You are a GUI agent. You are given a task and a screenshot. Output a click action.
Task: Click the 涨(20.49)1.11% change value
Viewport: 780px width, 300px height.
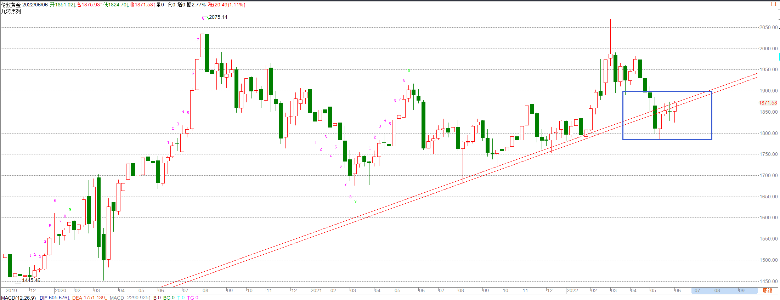pos(227,5)
